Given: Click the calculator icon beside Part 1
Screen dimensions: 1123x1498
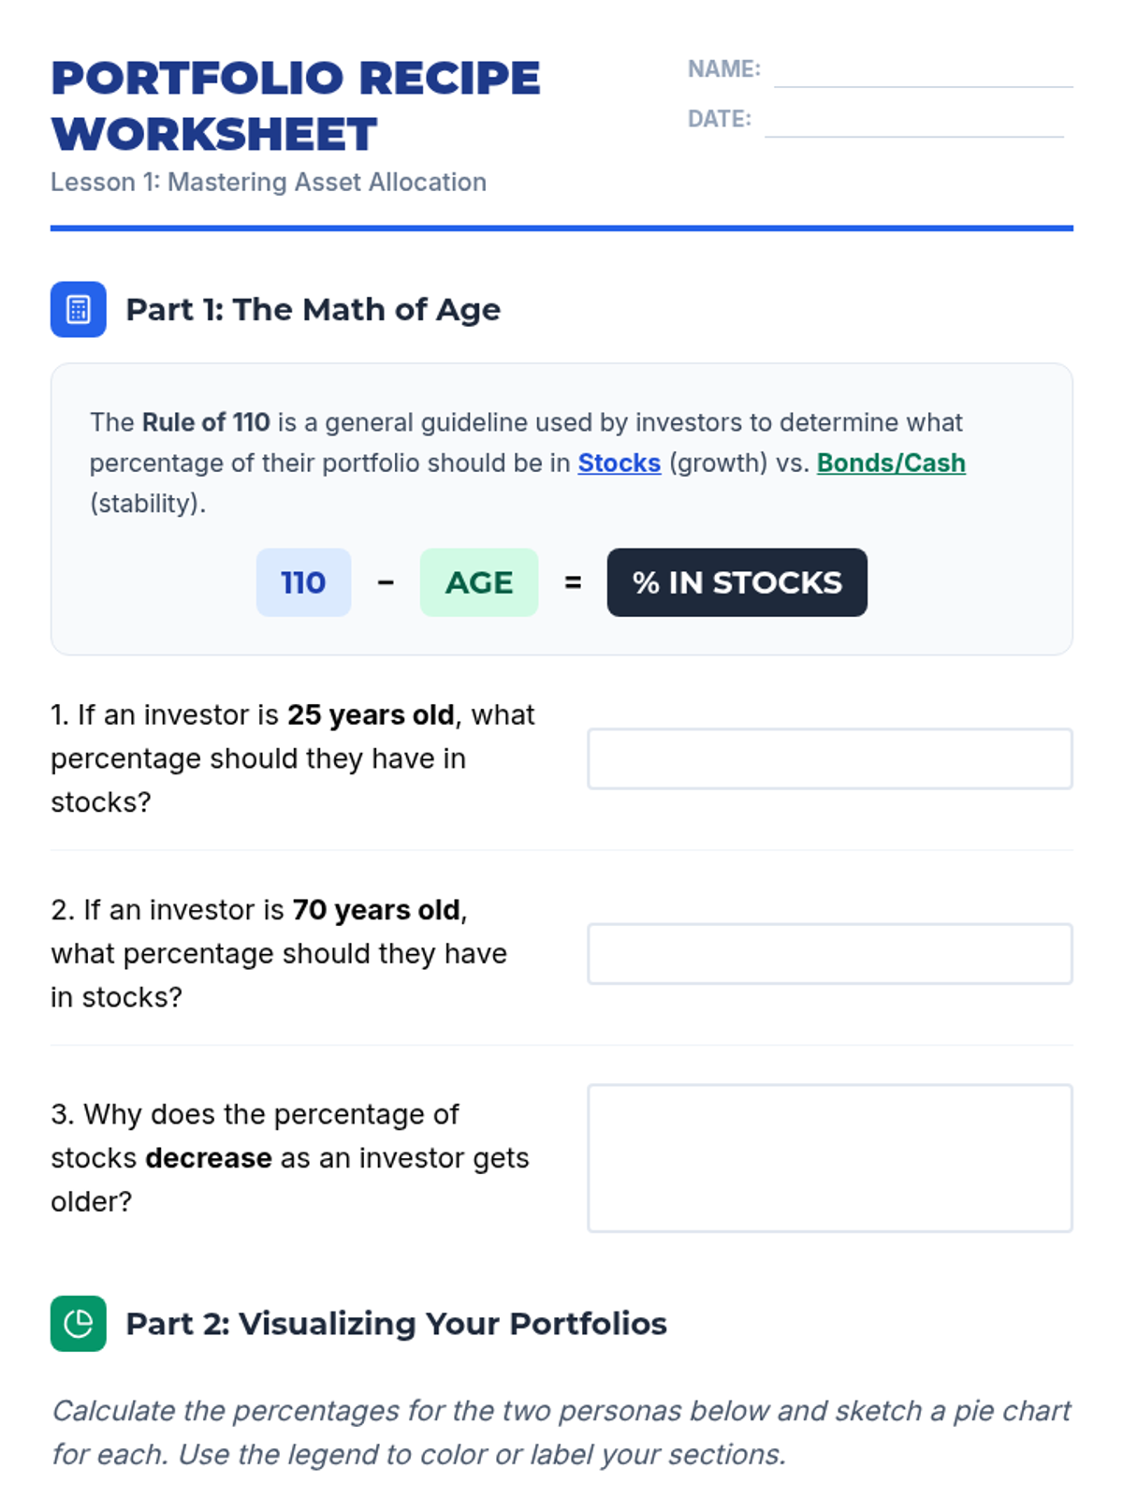Looking at the screenshot, I should coord(78,309).
